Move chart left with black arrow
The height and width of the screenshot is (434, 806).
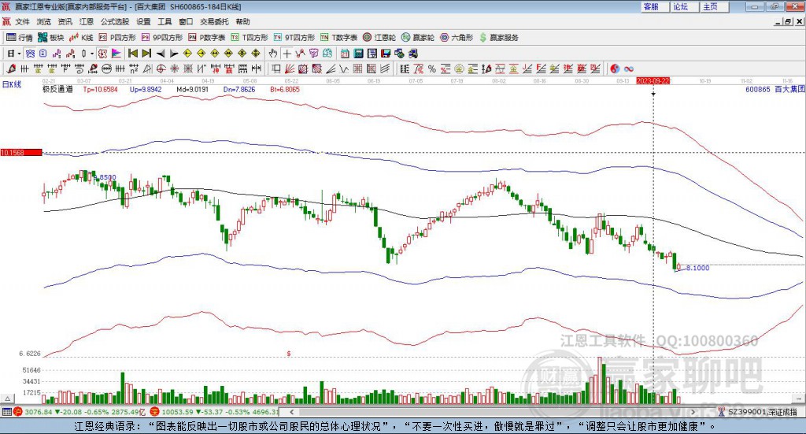point(161,54)
